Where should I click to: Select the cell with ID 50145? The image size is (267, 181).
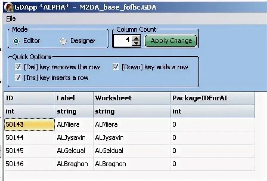tap(29, 151)
